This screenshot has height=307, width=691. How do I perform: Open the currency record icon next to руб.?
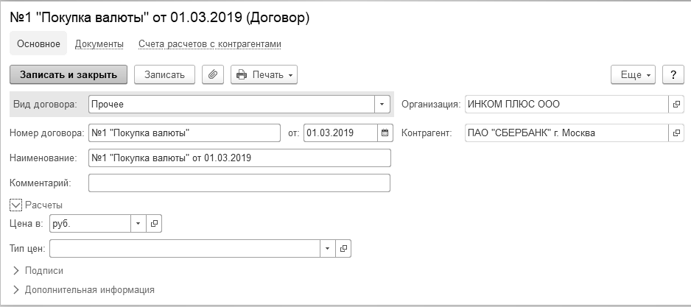click(x=154, y=223)
